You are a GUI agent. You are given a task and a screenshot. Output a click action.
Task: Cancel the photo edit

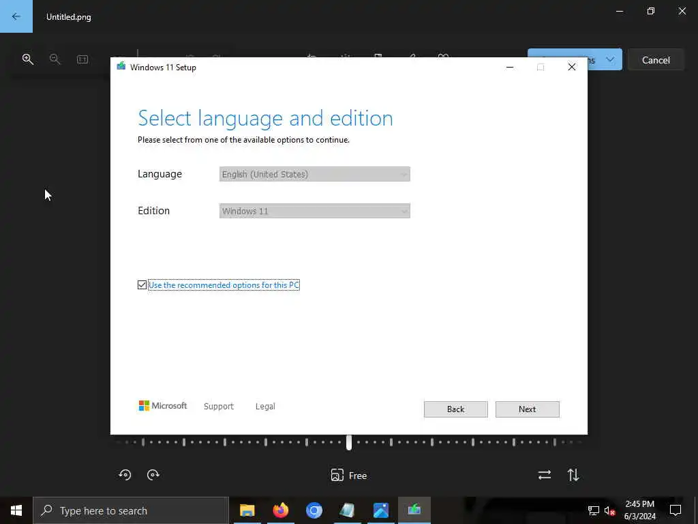click(x=656, y=60)
